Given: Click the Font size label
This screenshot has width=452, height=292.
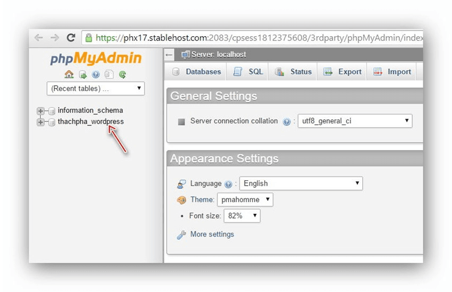Looking at the screenshot, I should (x=205, y=216).
